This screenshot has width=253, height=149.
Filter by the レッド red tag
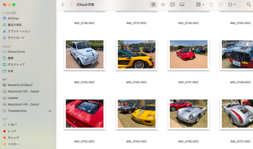(x=12, y=131)
